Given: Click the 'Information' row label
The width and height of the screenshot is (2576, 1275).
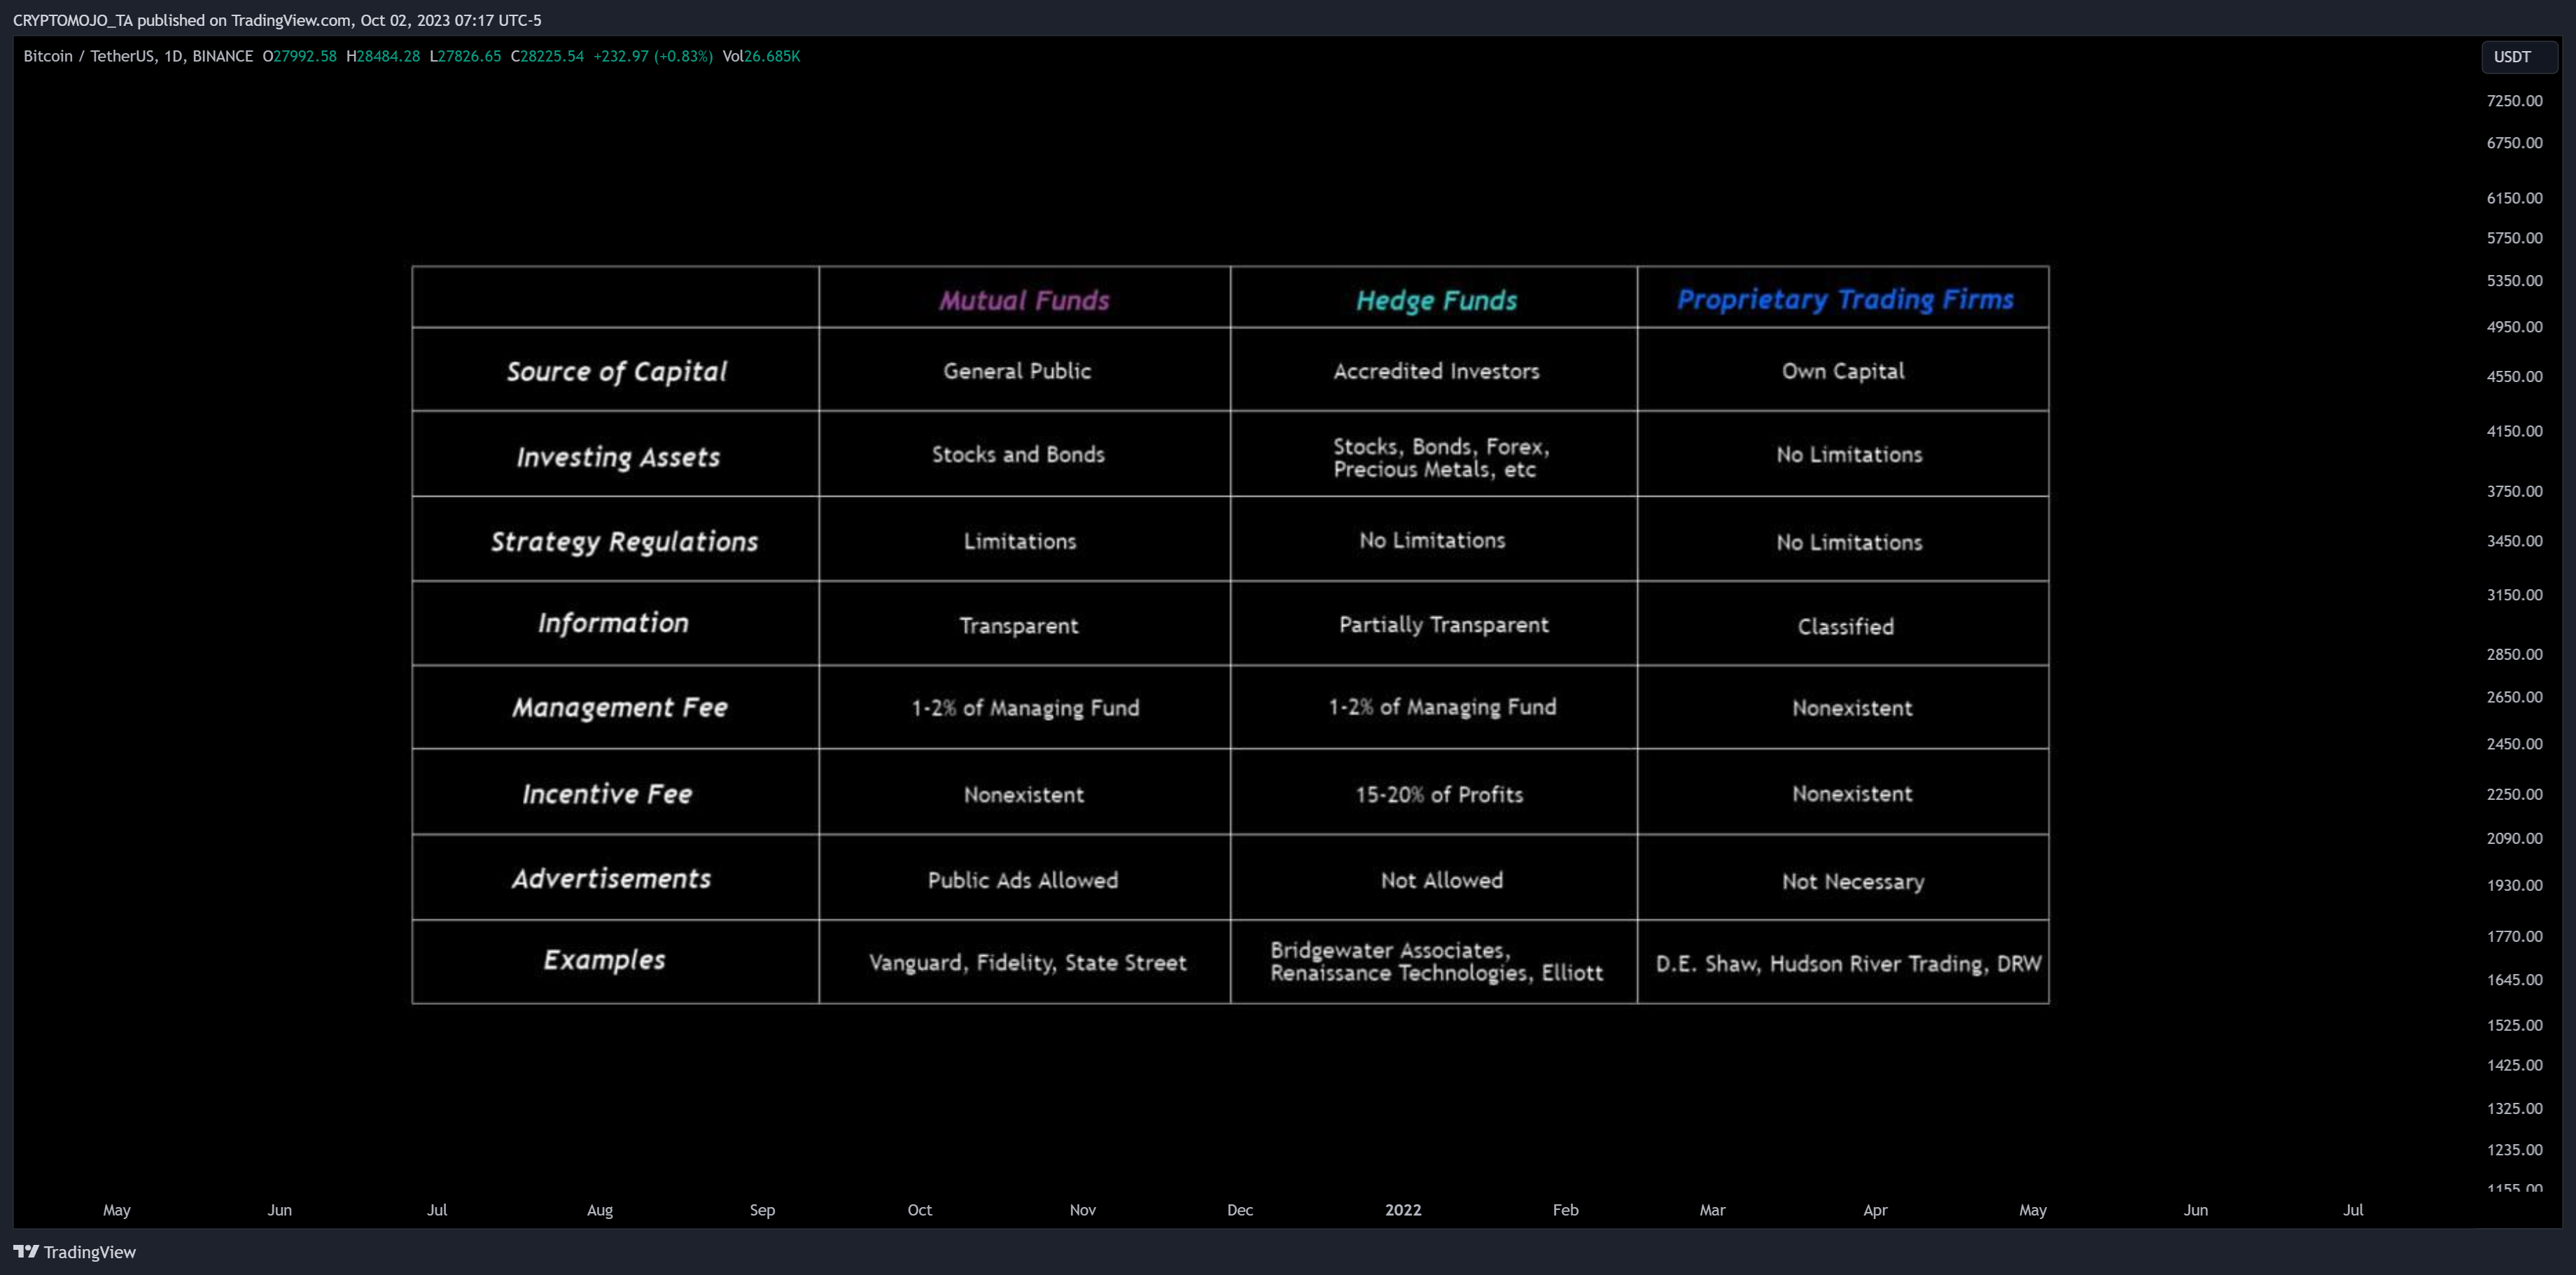Looking at the screenshot, I should 613,623.
